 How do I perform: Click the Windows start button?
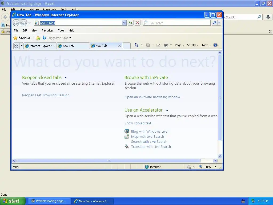coord(13,201)
